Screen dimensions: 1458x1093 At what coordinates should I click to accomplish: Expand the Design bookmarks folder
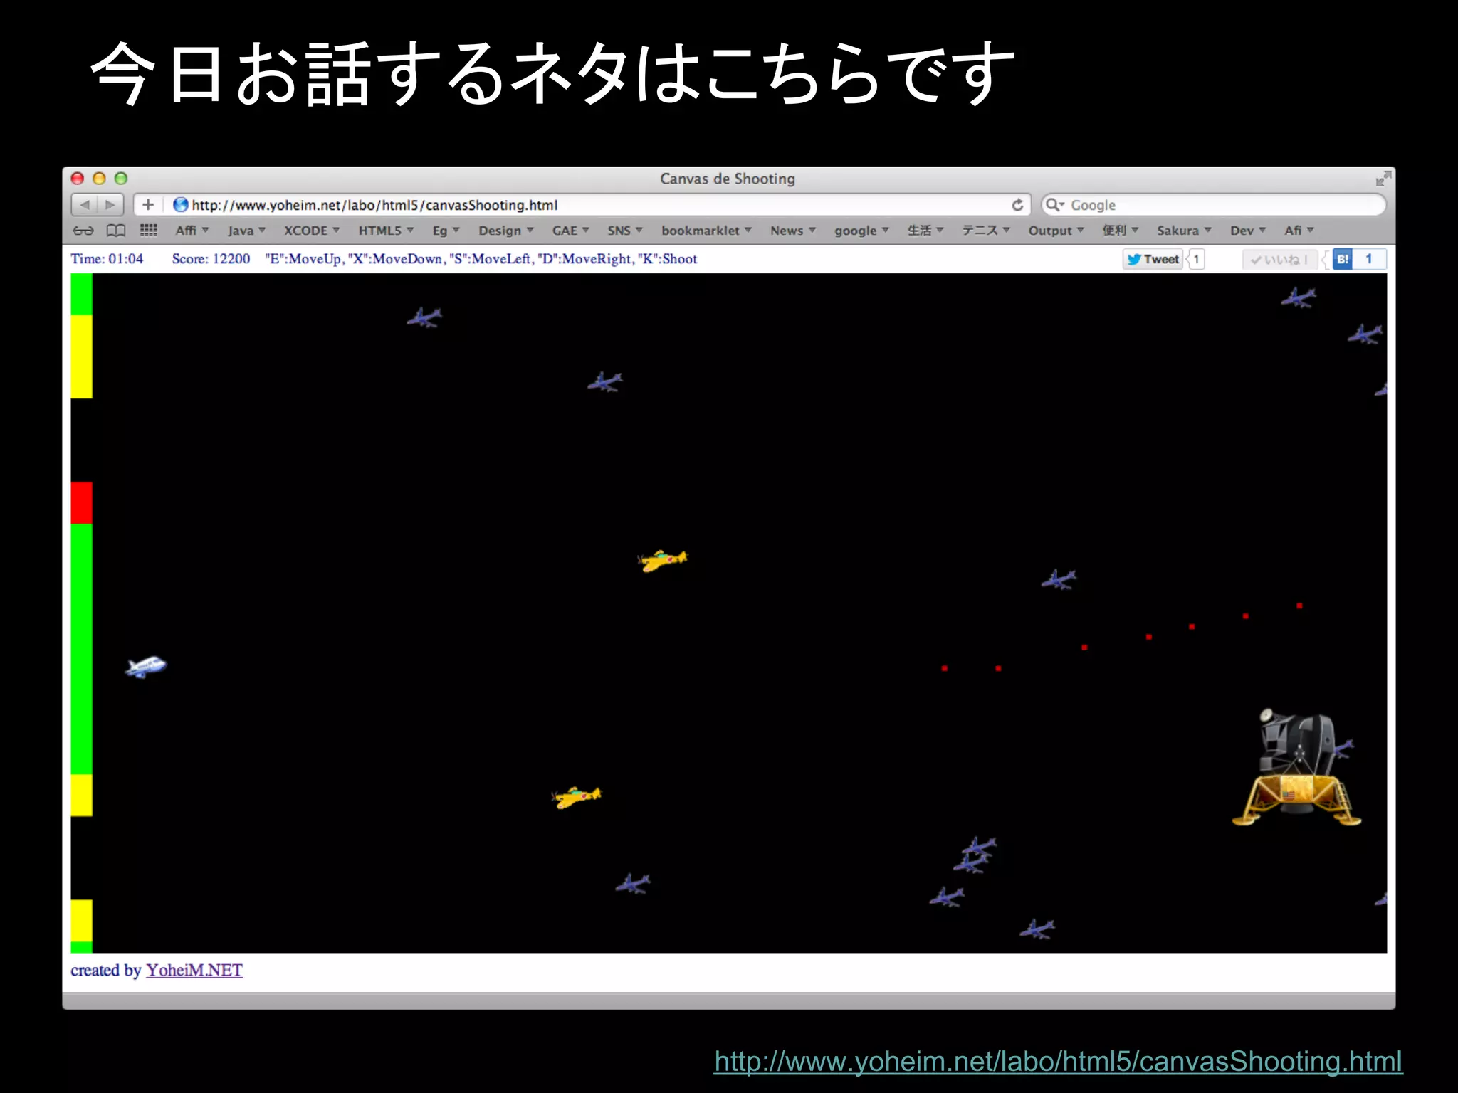tap(506, 231)
